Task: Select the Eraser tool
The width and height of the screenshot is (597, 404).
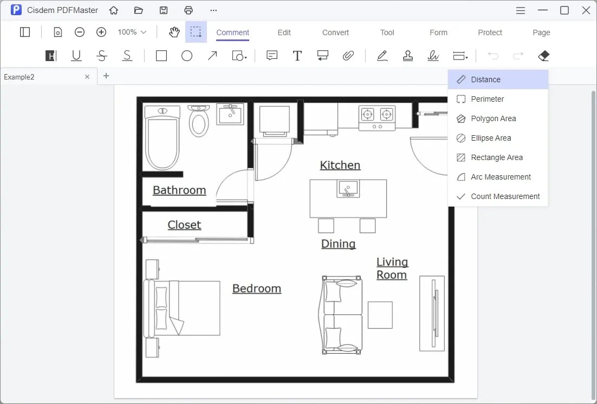Action: (544, 56)
